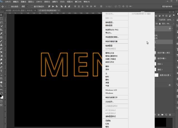Swap foreground and background colors
The width and height of the screenshot is (178, 128).
coord(3,93)
